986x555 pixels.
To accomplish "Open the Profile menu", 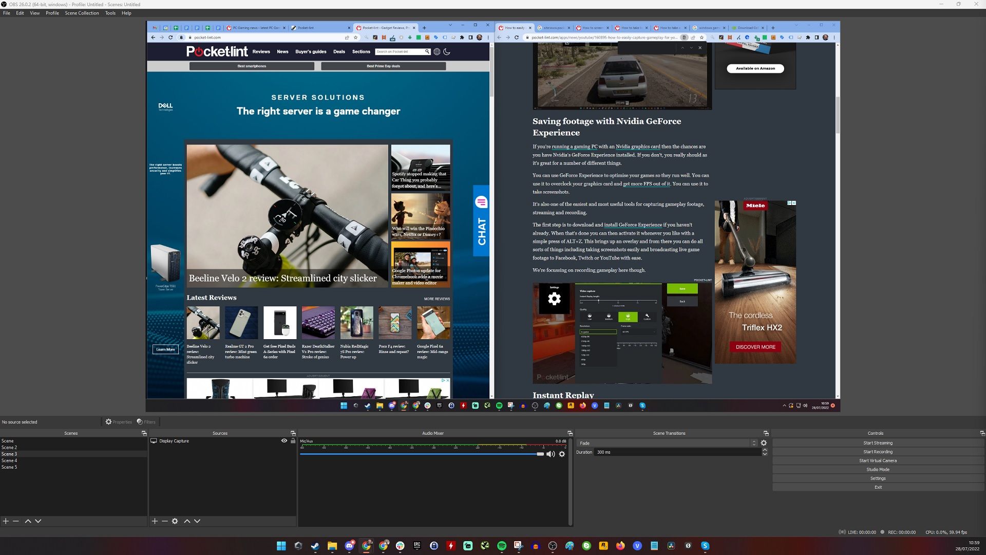I will click(52, 13).
